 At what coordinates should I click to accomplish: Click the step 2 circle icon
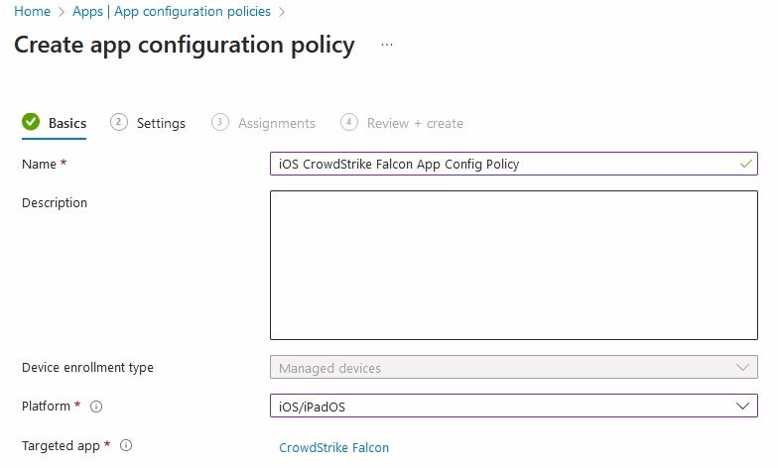point(119,122)
